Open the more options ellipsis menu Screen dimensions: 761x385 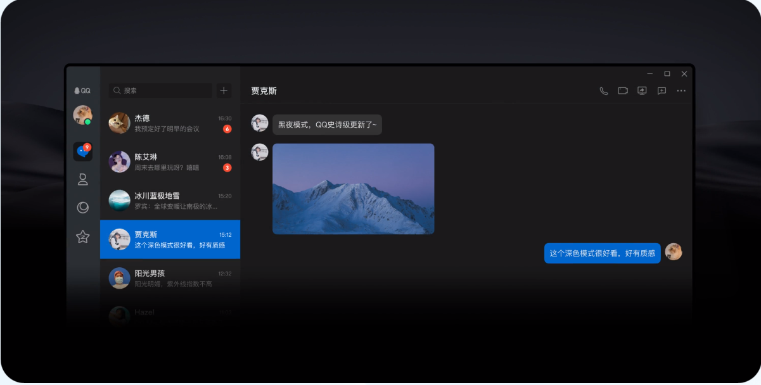pos(681,91)
